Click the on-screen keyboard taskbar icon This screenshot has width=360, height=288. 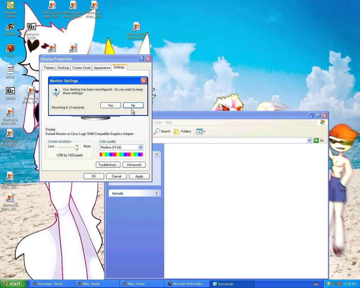tap(316, 284)
